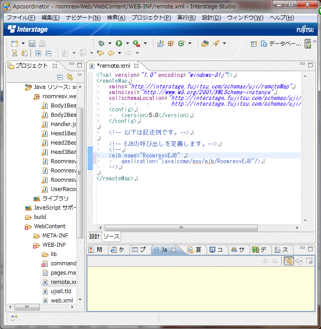Open the Search dropdown arrow
The image size is (321, 329).
coord(224,43)
